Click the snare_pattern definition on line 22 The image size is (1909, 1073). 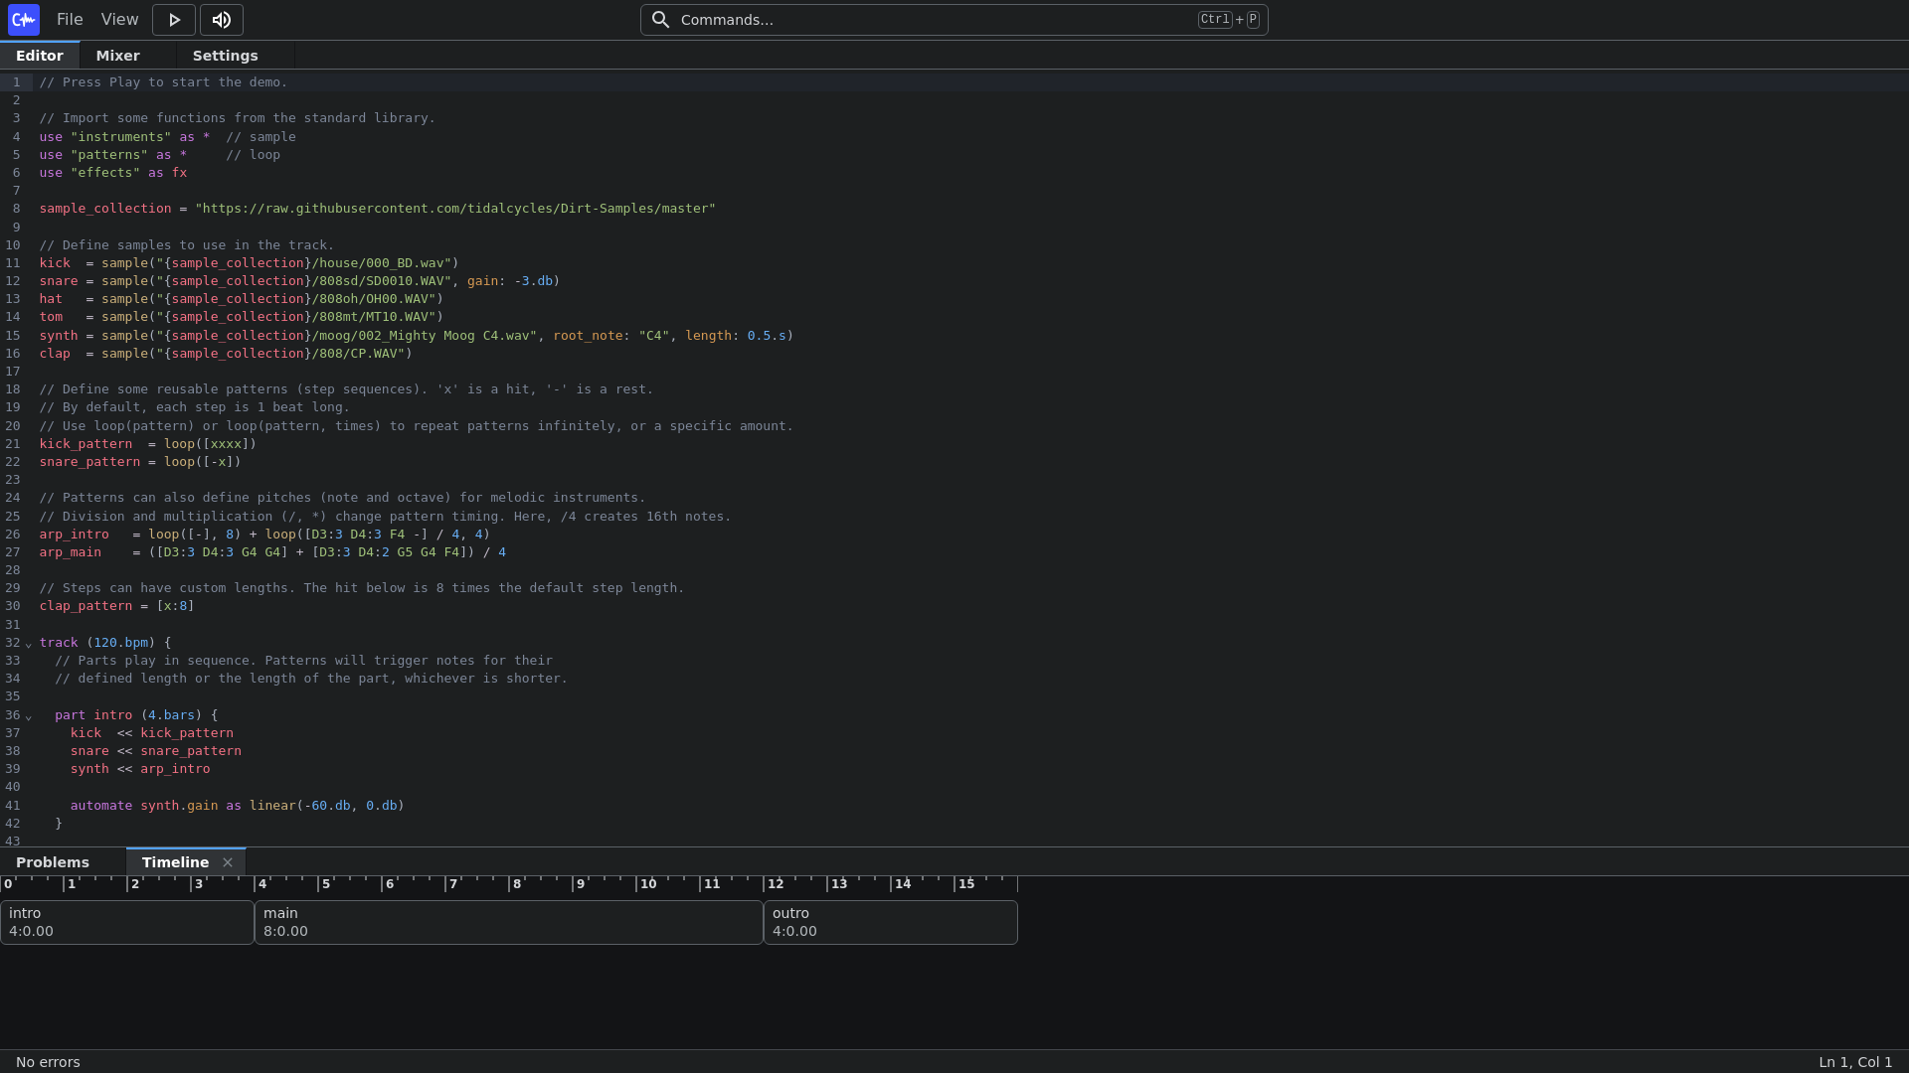tap(140, 462)
